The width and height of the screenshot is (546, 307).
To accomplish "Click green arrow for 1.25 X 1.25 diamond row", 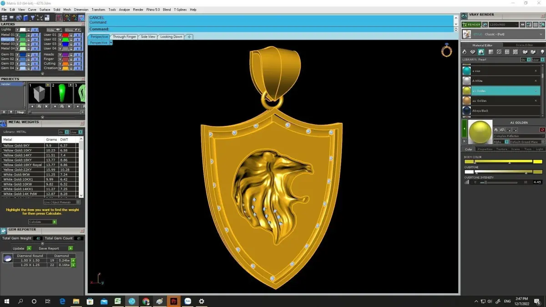I will (73, 265).
